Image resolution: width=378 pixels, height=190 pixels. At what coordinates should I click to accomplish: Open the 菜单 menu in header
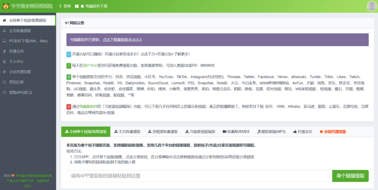65,6
